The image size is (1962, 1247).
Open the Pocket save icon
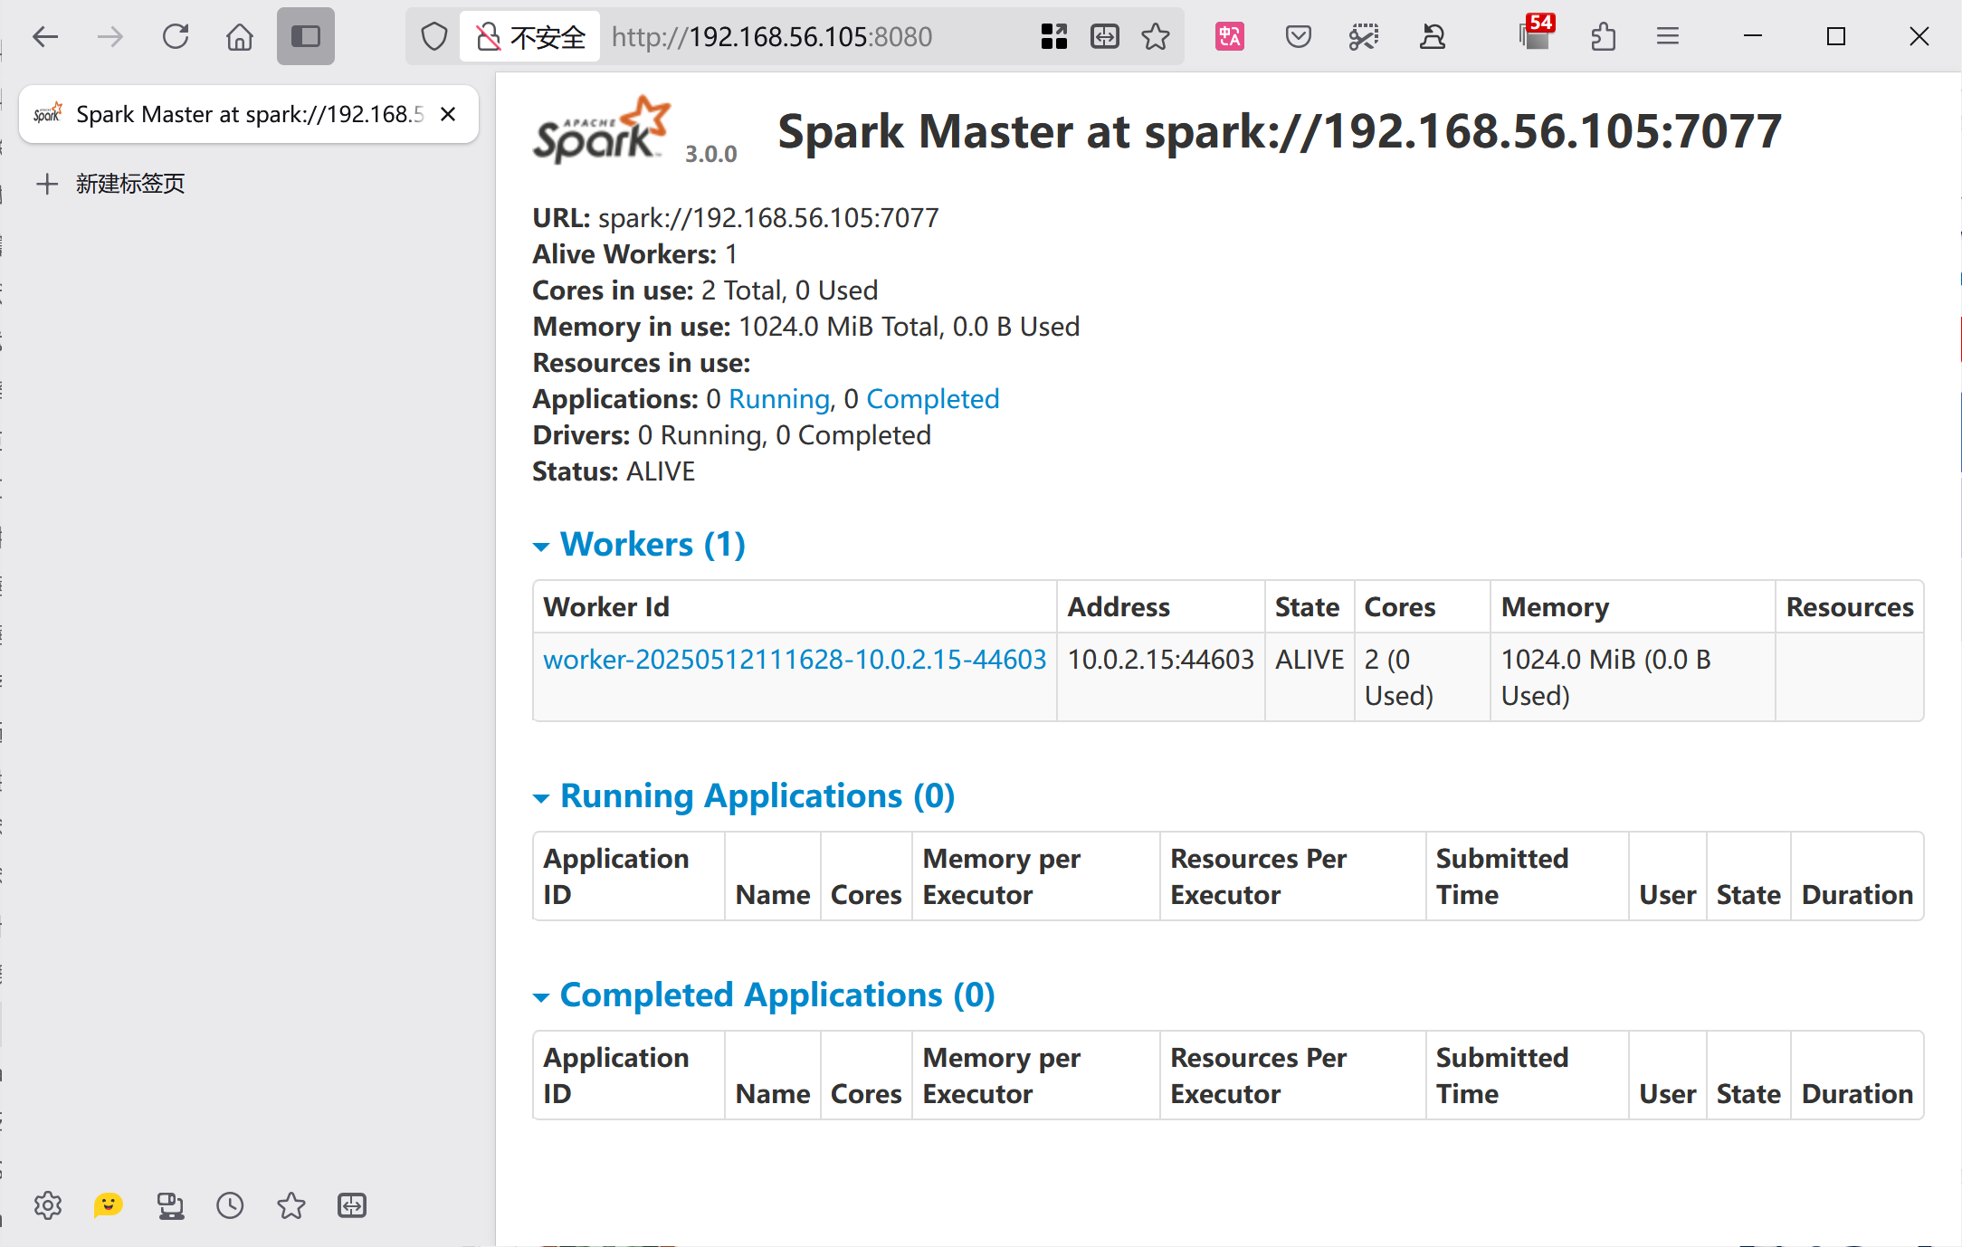pyautogui.click(x=1299, y=37)
